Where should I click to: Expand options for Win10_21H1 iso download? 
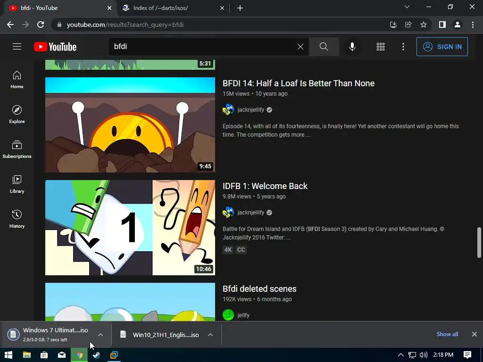(x=210, y=335)
